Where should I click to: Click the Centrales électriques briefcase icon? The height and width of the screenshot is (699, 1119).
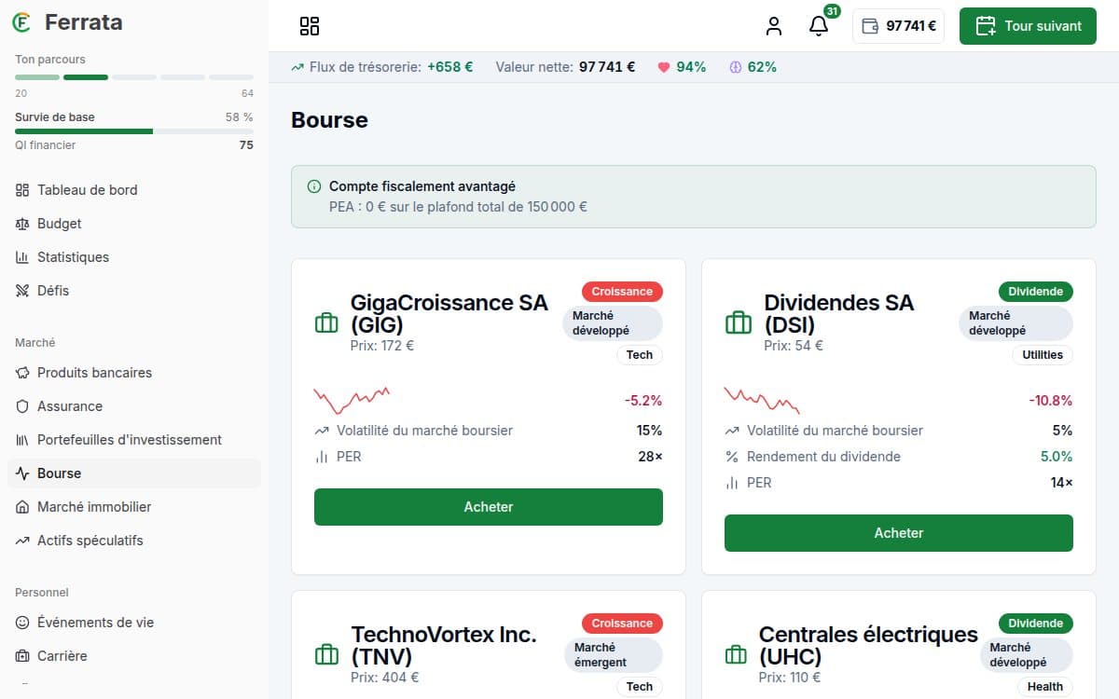point(736,655)
